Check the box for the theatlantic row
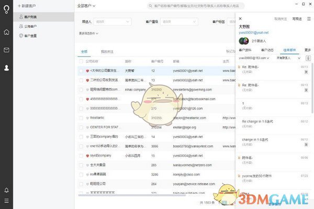The height and width of the screenshot is (209, 314). pyautogui.click(x=81, y=118)
